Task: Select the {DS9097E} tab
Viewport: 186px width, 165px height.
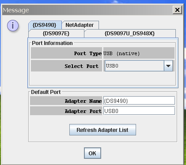Action: (x=56, y=34)
